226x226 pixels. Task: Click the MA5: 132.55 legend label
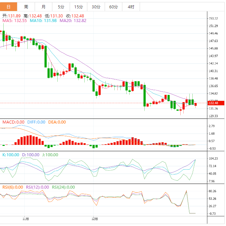[x=15, y=21]
